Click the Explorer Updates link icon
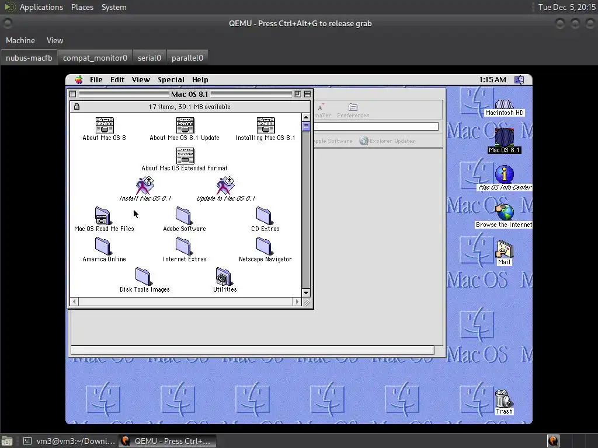Viewport: 598px width, 448px height. click(364, 141)
